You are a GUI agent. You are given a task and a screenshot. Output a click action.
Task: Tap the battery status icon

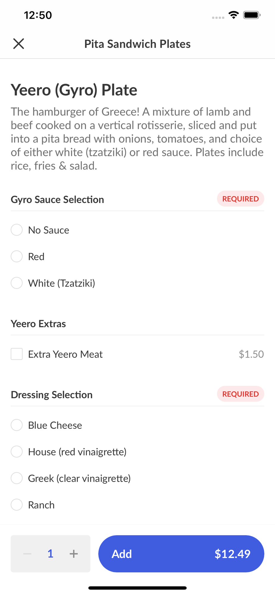[252, 15]
